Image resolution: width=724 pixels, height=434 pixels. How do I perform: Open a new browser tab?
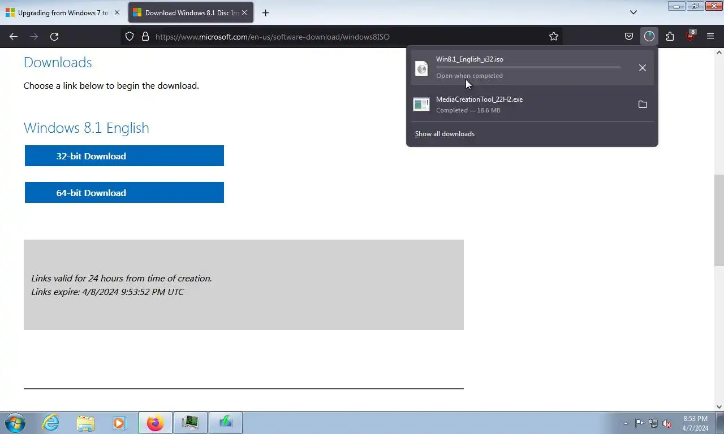coord(265,12)
